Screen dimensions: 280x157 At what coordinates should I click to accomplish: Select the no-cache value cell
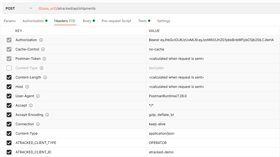click(x=213, y=49)
